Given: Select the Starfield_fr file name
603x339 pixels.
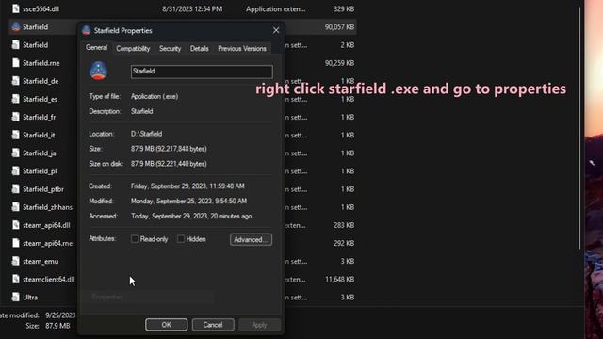Looking at the screenshot, I should [x=39, y=117].
